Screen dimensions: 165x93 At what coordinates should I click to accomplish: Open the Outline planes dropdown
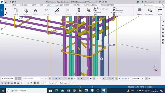(x=65, y=83)
